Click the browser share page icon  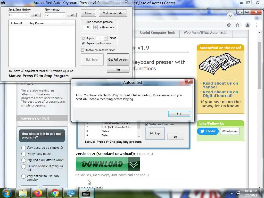click(229, 25)
